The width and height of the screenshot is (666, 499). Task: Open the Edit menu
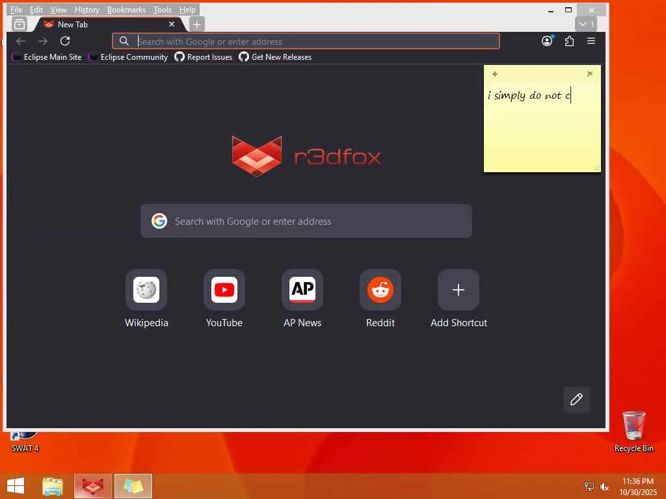click(x=36, y=9)
